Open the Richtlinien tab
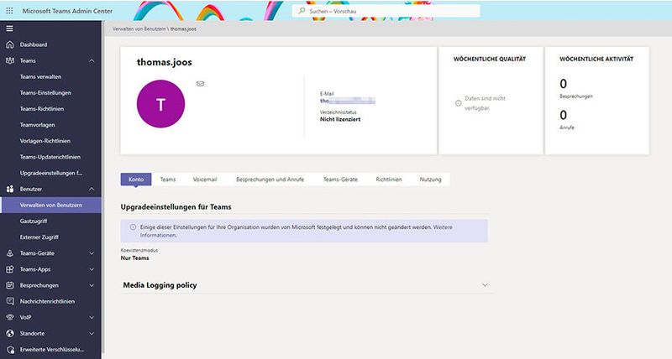 (389, 179)
